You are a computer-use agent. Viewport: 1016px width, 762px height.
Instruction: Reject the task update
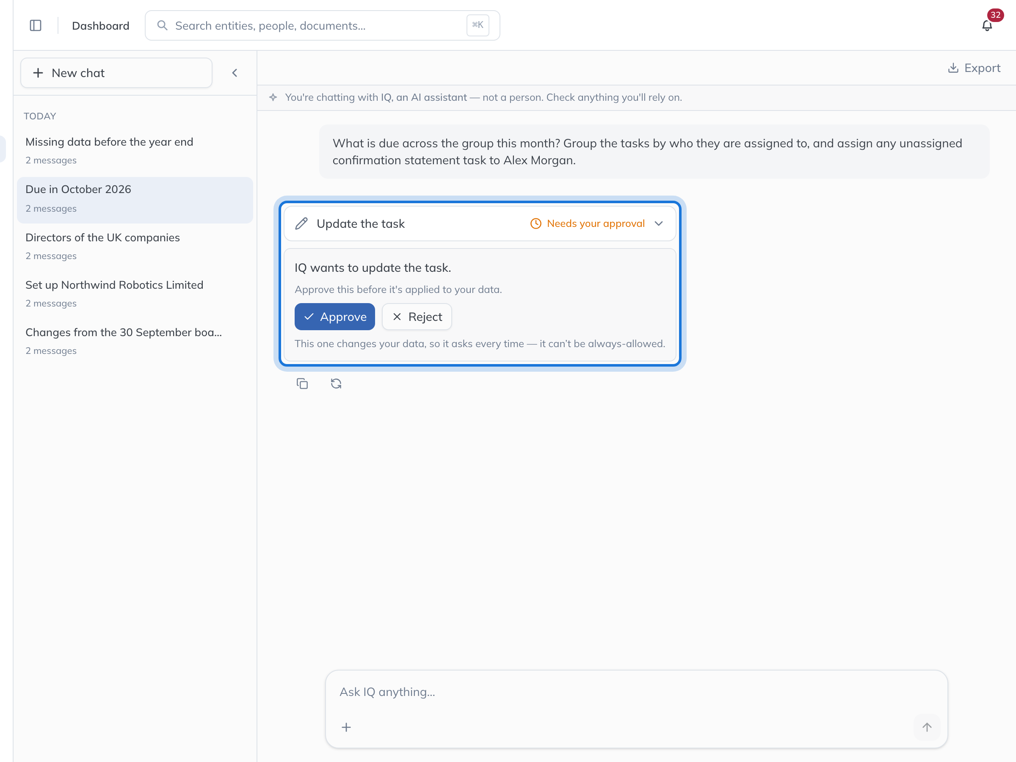tap(417, 317)
